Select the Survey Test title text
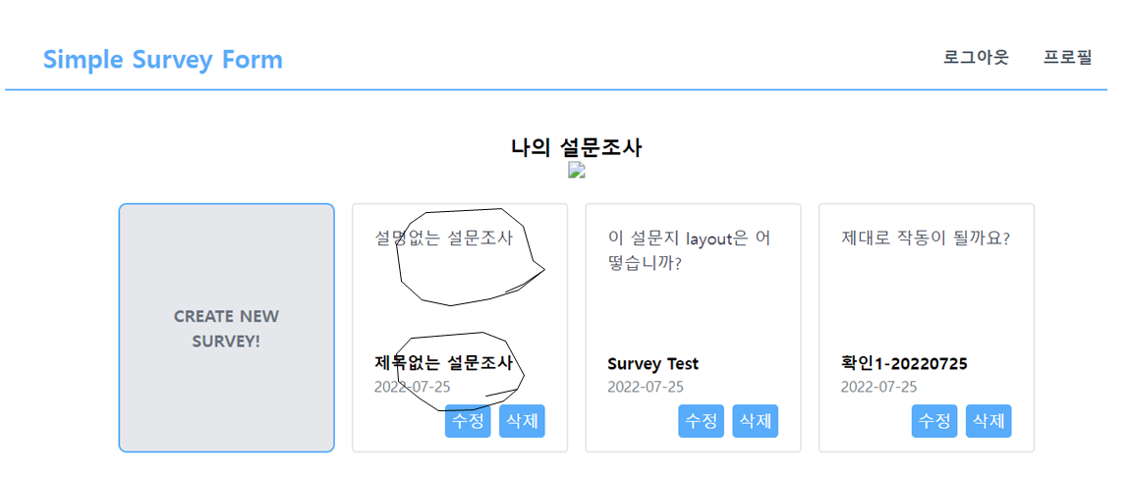1130x478 pixels. point(652,364)
